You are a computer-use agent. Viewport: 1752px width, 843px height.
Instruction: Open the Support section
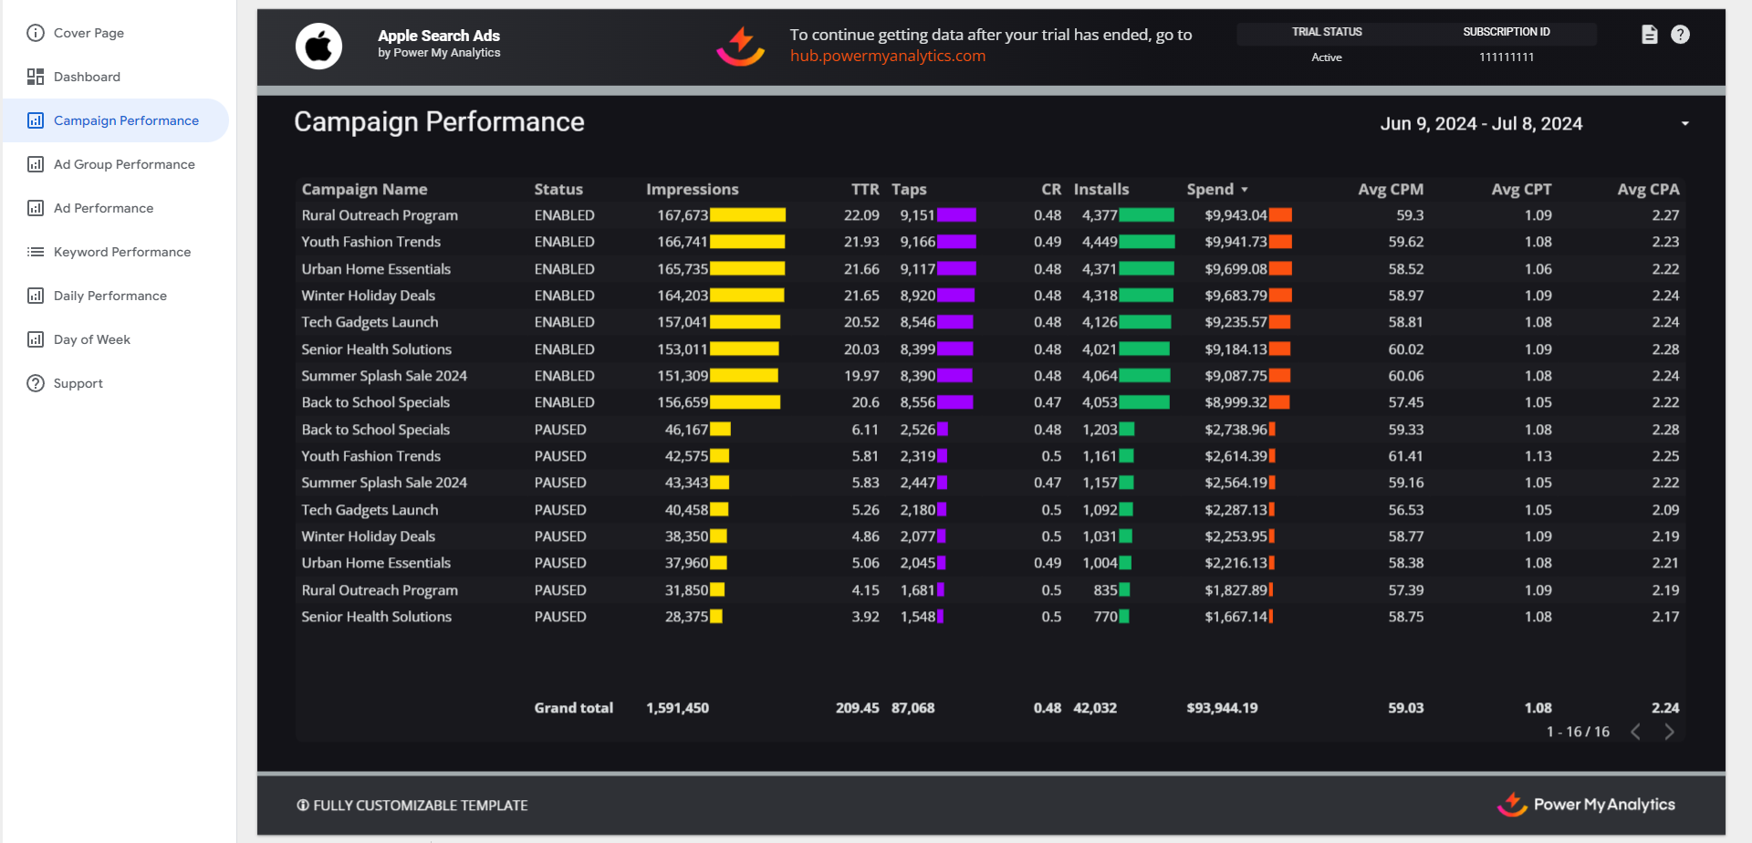[77, 382]
